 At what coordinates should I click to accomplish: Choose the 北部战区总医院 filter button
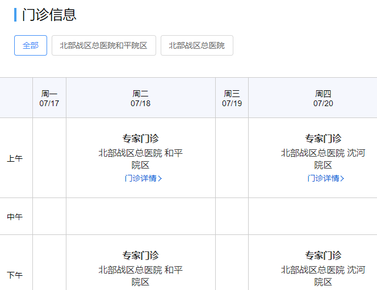coord(196,45)
